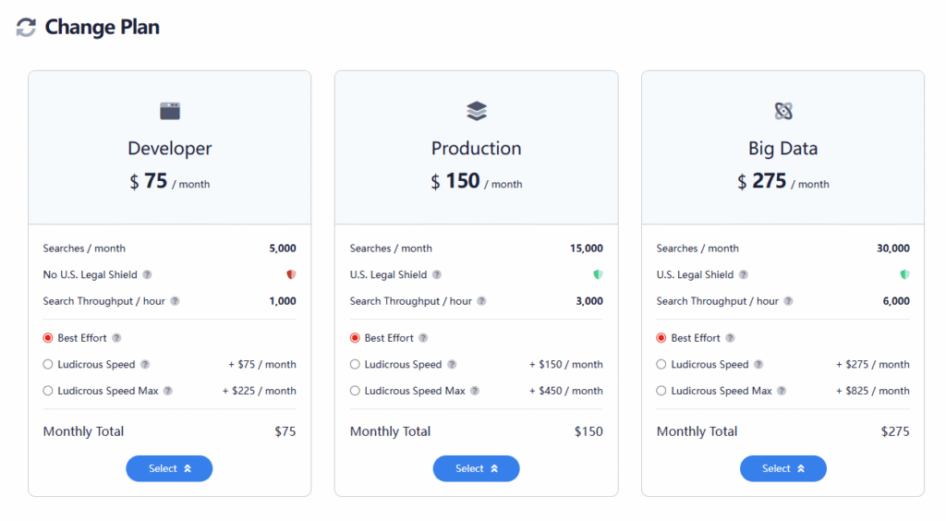Click the Production plan layers icon

click(x=477, y=112)
